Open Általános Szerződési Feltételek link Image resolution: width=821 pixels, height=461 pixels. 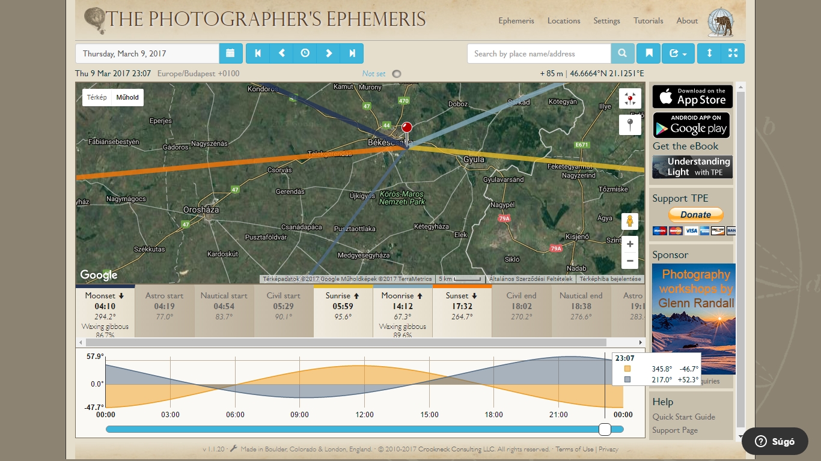(x=531, y=279)
